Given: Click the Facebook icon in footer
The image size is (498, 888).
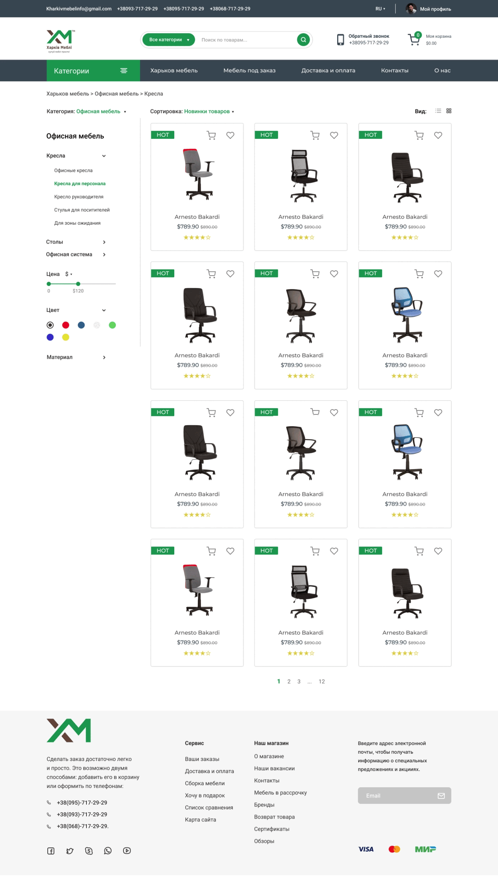Looking at the screenshot, I should (x=51, y=851).
